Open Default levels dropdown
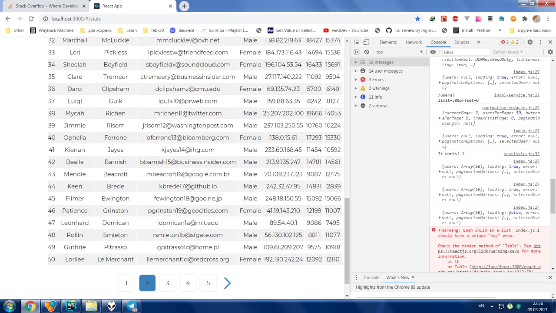Viewport: 556px width, 313px height. (508, 52)
